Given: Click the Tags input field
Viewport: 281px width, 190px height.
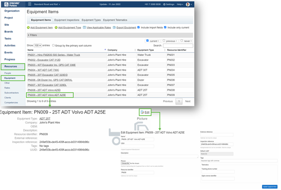Looking at the screenshot, I should (239, 161).
